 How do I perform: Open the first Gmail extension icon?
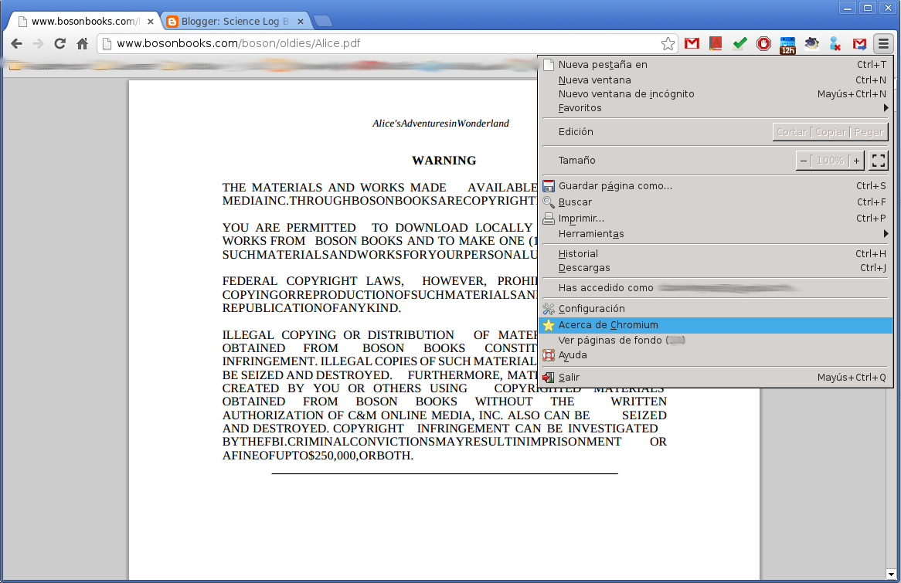click(692, 43)
